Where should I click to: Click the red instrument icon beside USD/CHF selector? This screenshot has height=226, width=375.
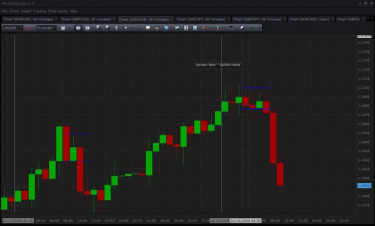28,28
